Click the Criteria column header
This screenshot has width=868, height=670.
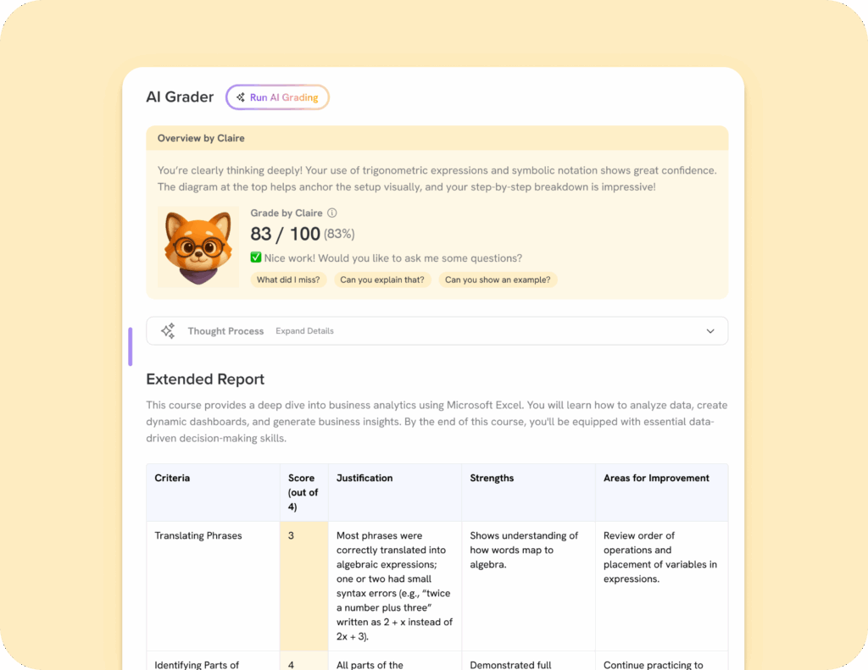tap(172, 478)
